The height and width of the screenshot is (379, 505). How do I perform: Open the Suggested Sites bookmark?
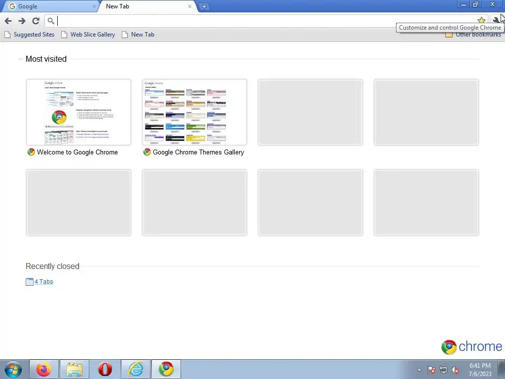(x=29, y=35)
